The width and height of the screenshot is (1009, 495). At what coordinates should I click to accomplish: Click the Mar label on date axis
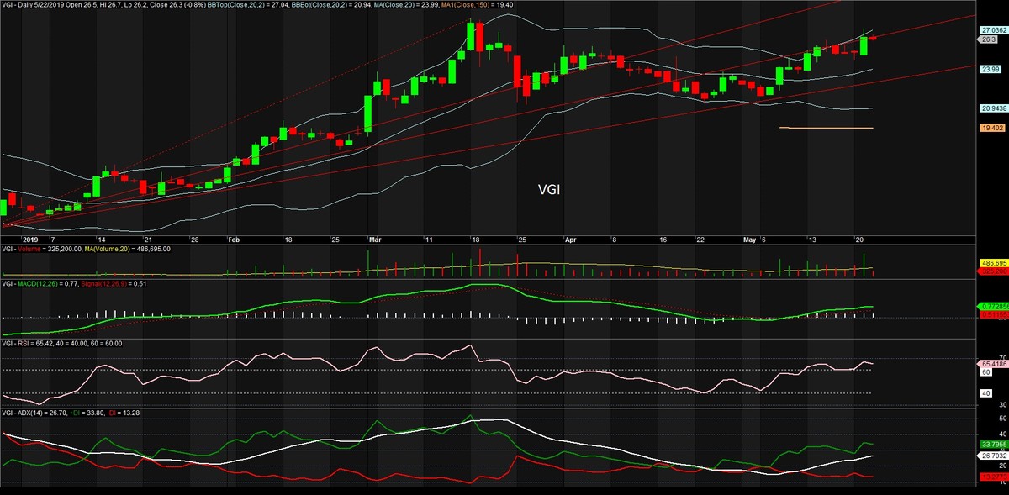click(x=373, y=240)
